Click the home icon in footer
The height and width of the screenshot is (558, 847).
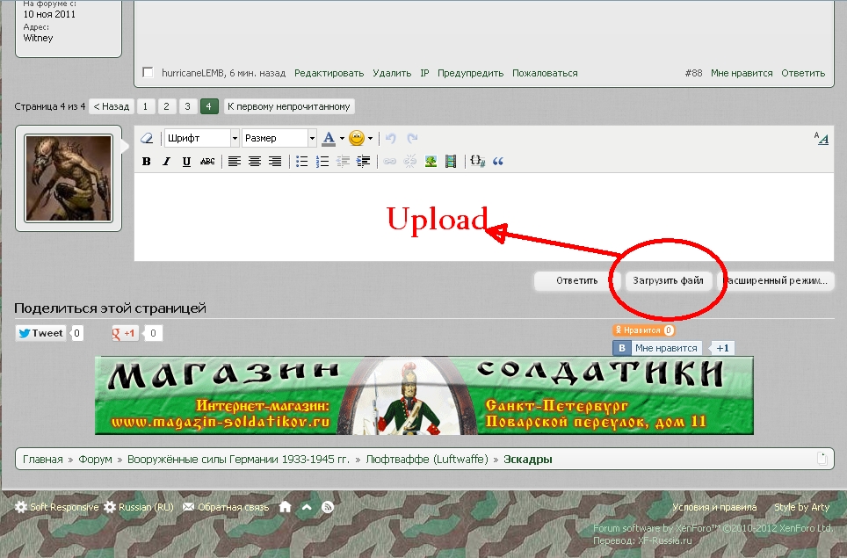click(x=286, y=507)
